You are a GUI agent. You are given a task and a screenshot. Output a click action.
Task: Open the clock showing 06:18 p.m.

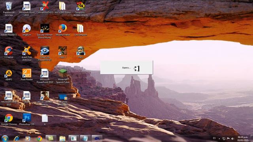(x=243, y=138)
